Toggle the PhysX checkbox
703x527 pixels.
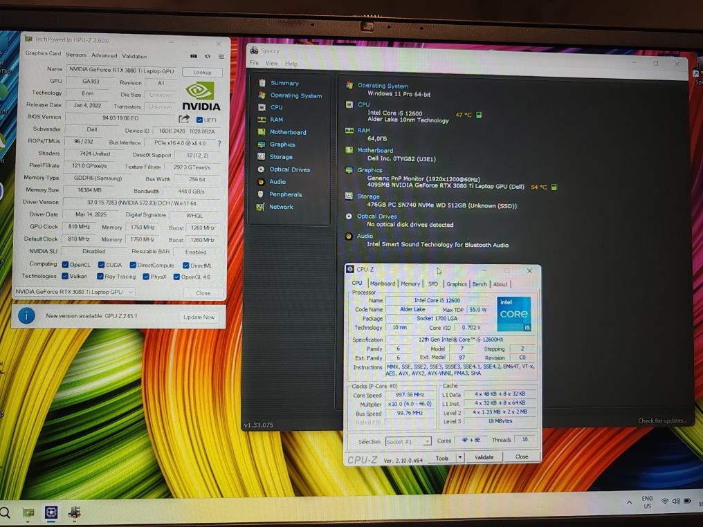(x=146, y=277)
